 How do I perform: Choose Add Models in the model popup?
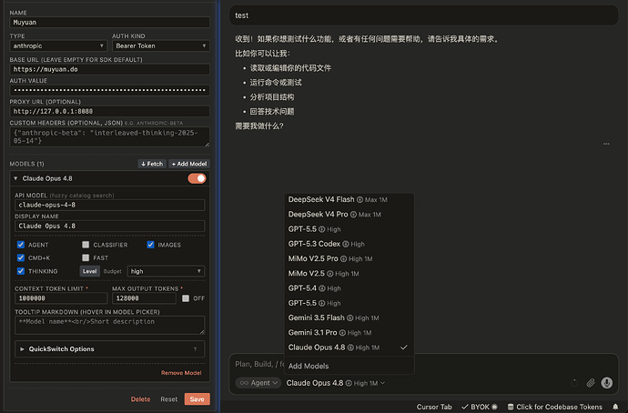click(349, 367)
